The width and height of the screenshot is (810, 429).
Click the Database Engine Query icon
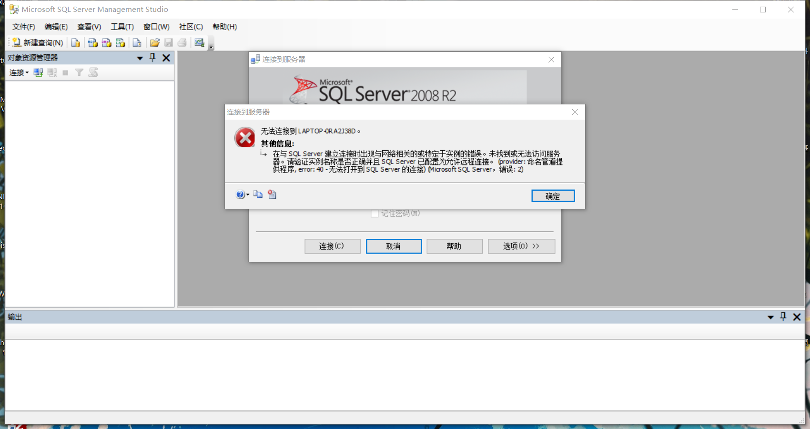75,42
